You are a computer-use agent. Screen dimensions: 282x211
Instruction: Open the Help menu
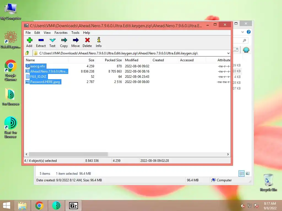click(86, 33)
